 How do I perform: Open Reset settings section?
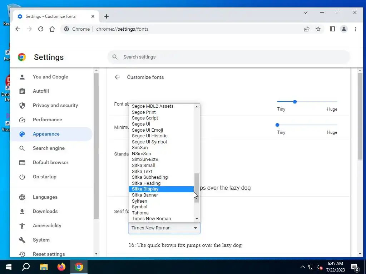pyautogui.click(x=49, y=254)
